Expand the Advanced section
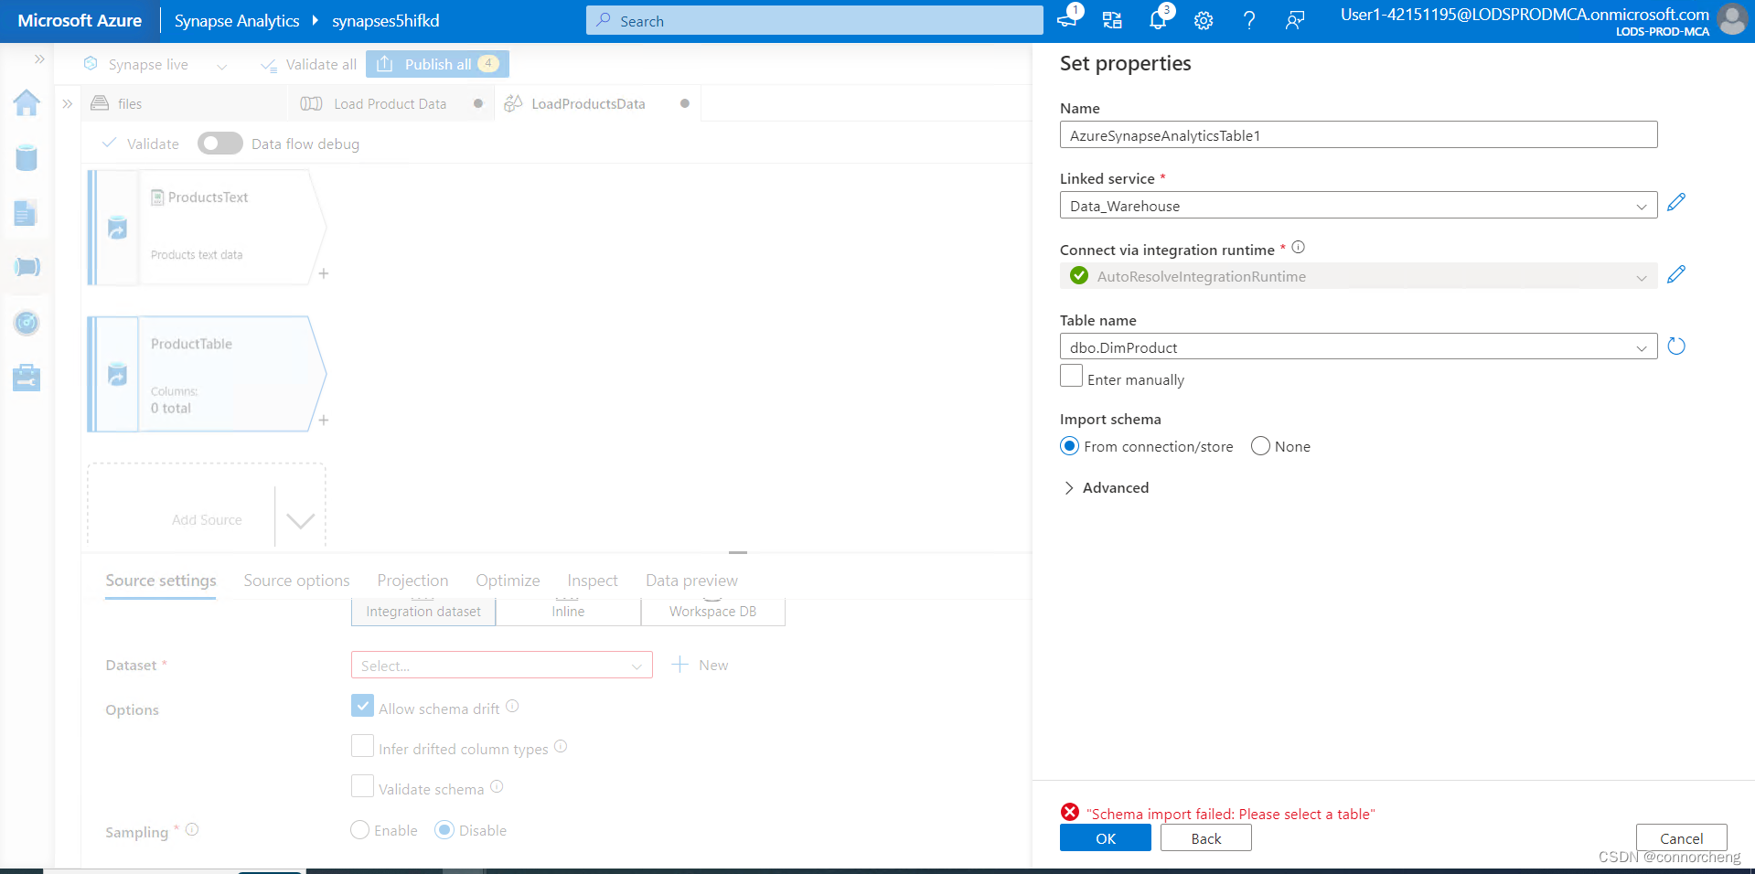Image resolution: width=1755 pixels, height=874 pixels. click(1106, 488)
